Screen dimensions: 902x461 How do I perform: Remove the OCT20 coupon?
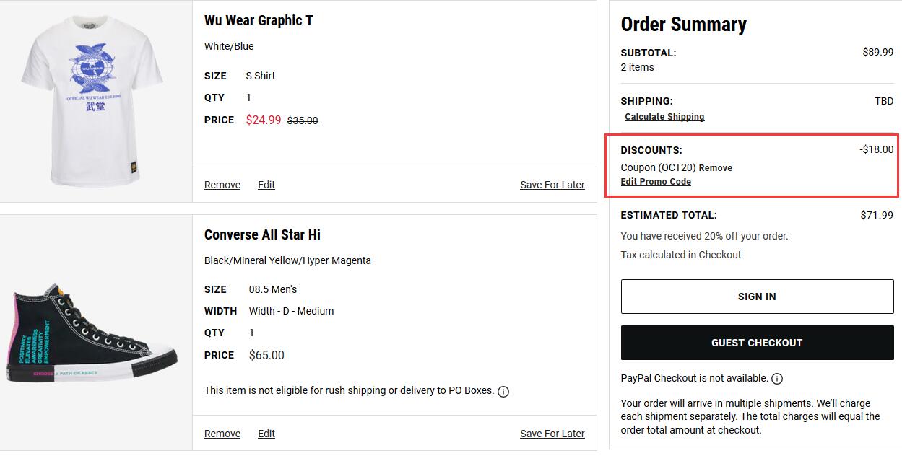(715, 168)
